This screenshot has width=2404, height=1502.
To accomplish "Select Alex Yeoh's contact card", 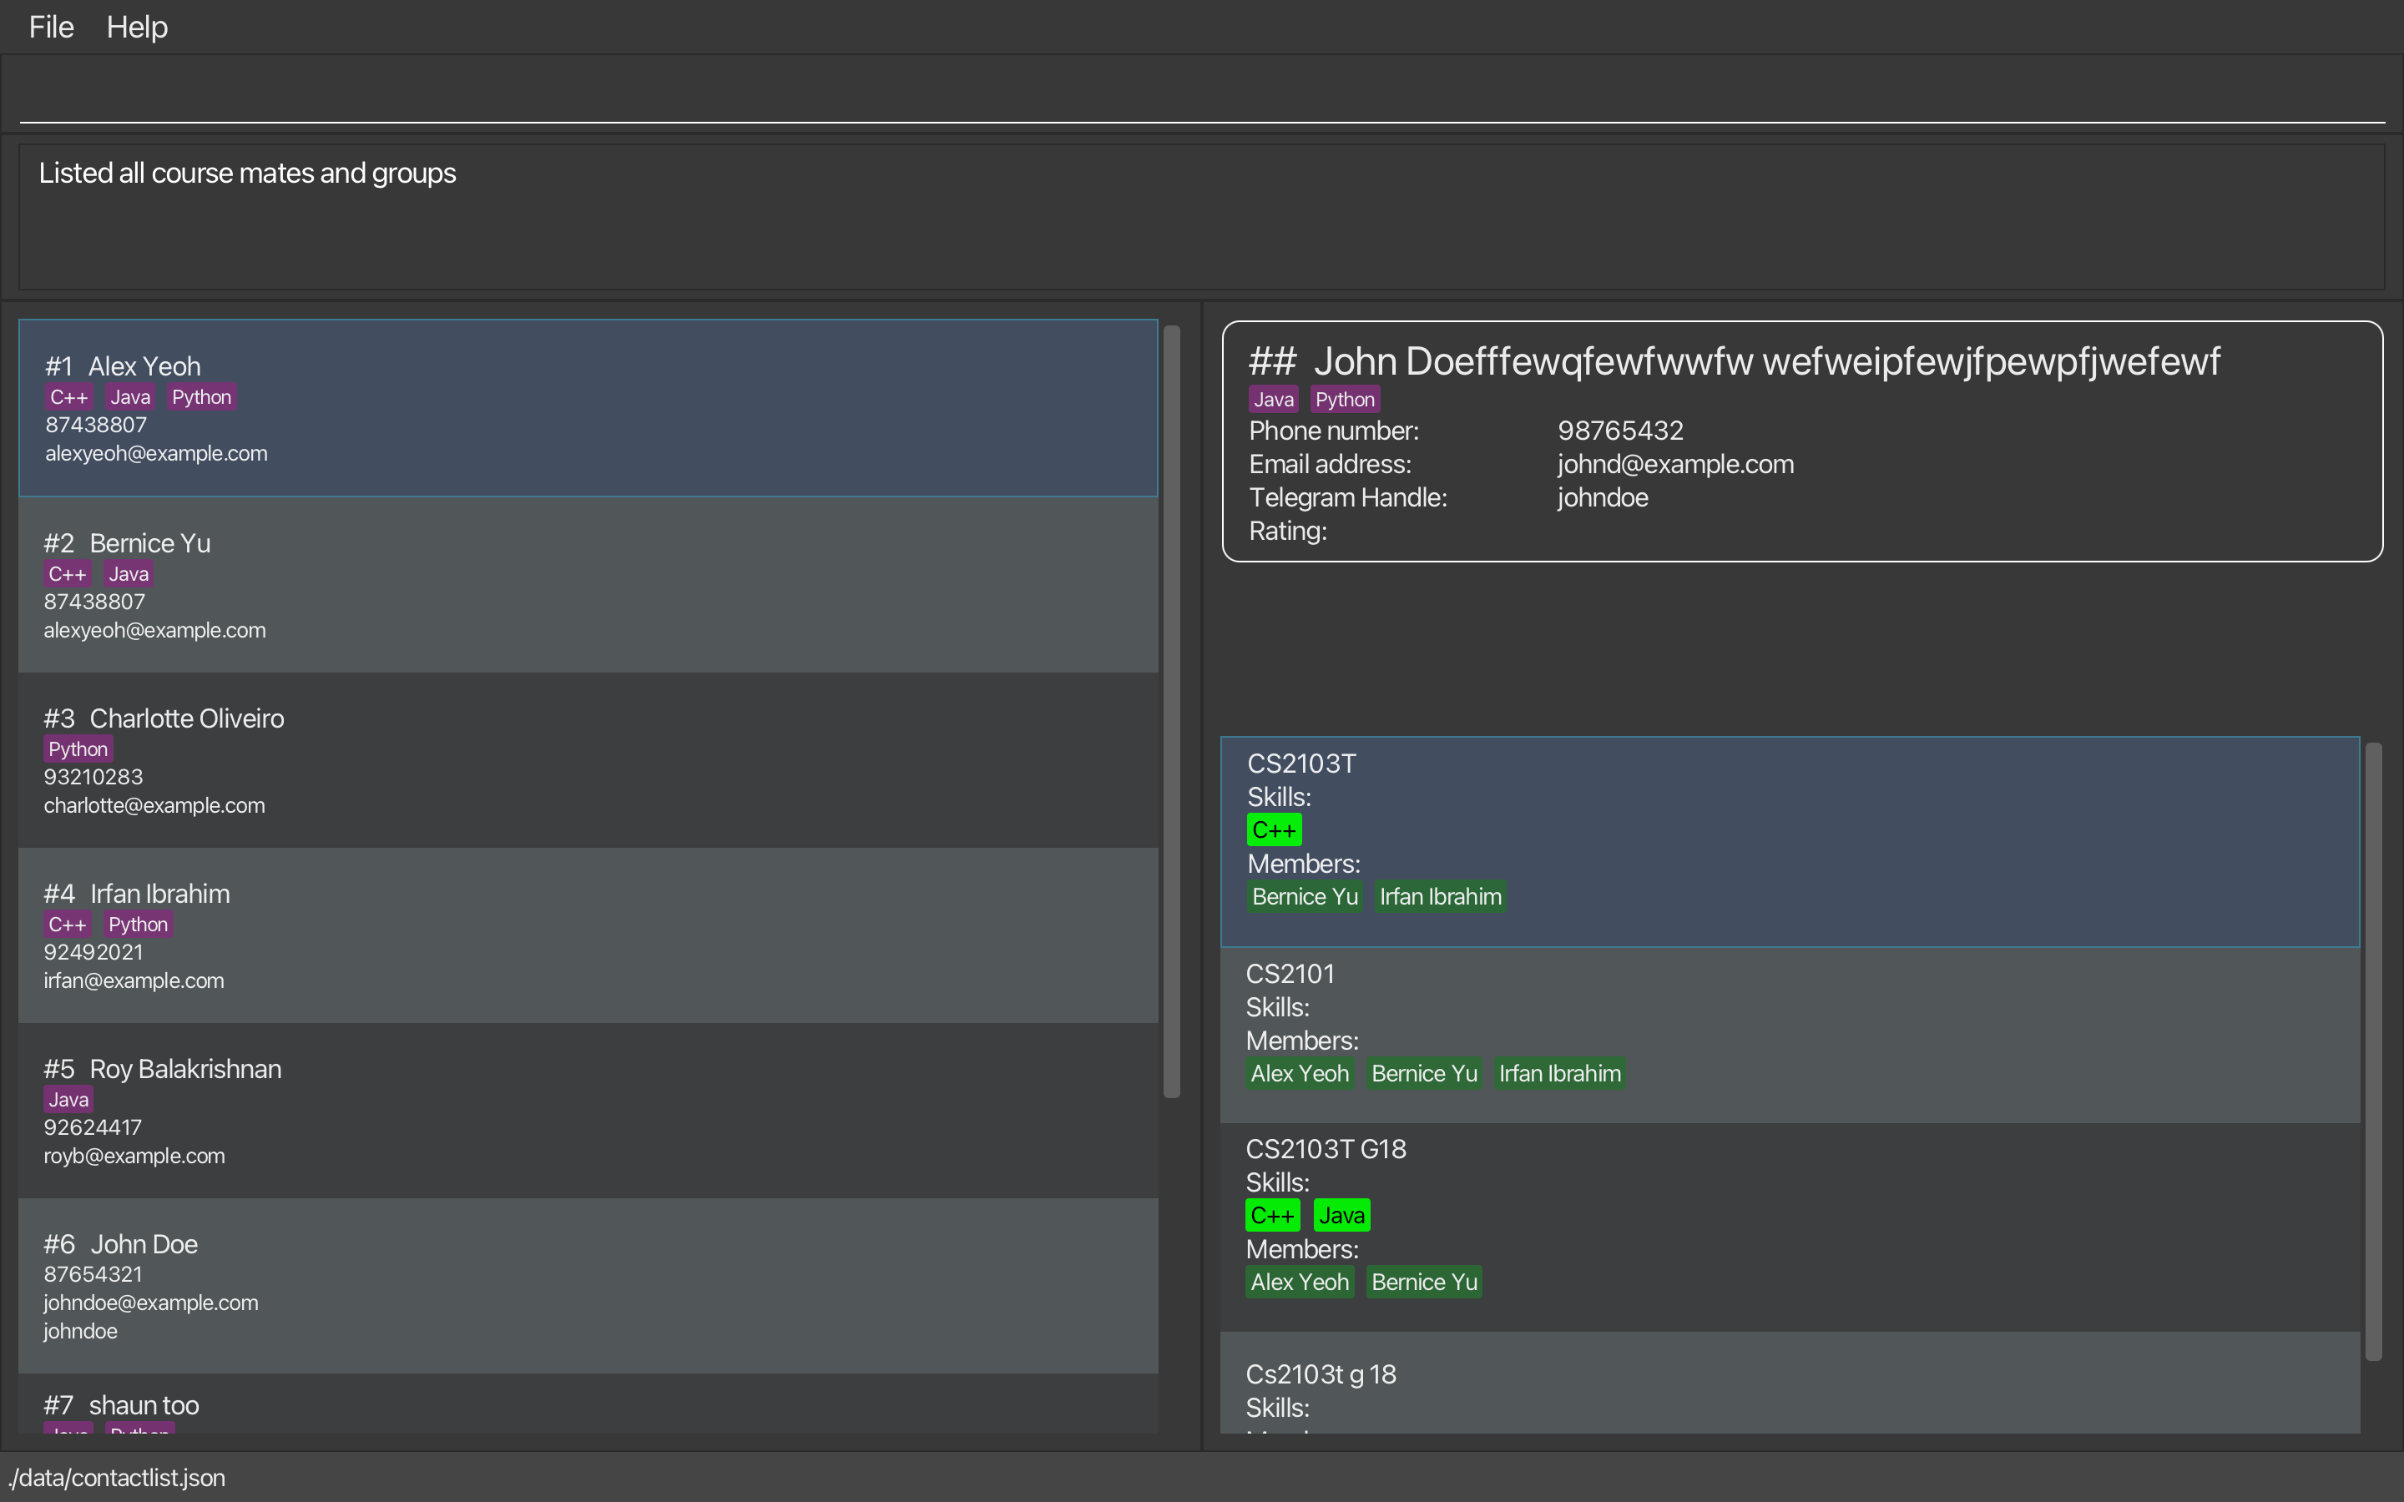I will pyautogui.click(x=588, y=408).
